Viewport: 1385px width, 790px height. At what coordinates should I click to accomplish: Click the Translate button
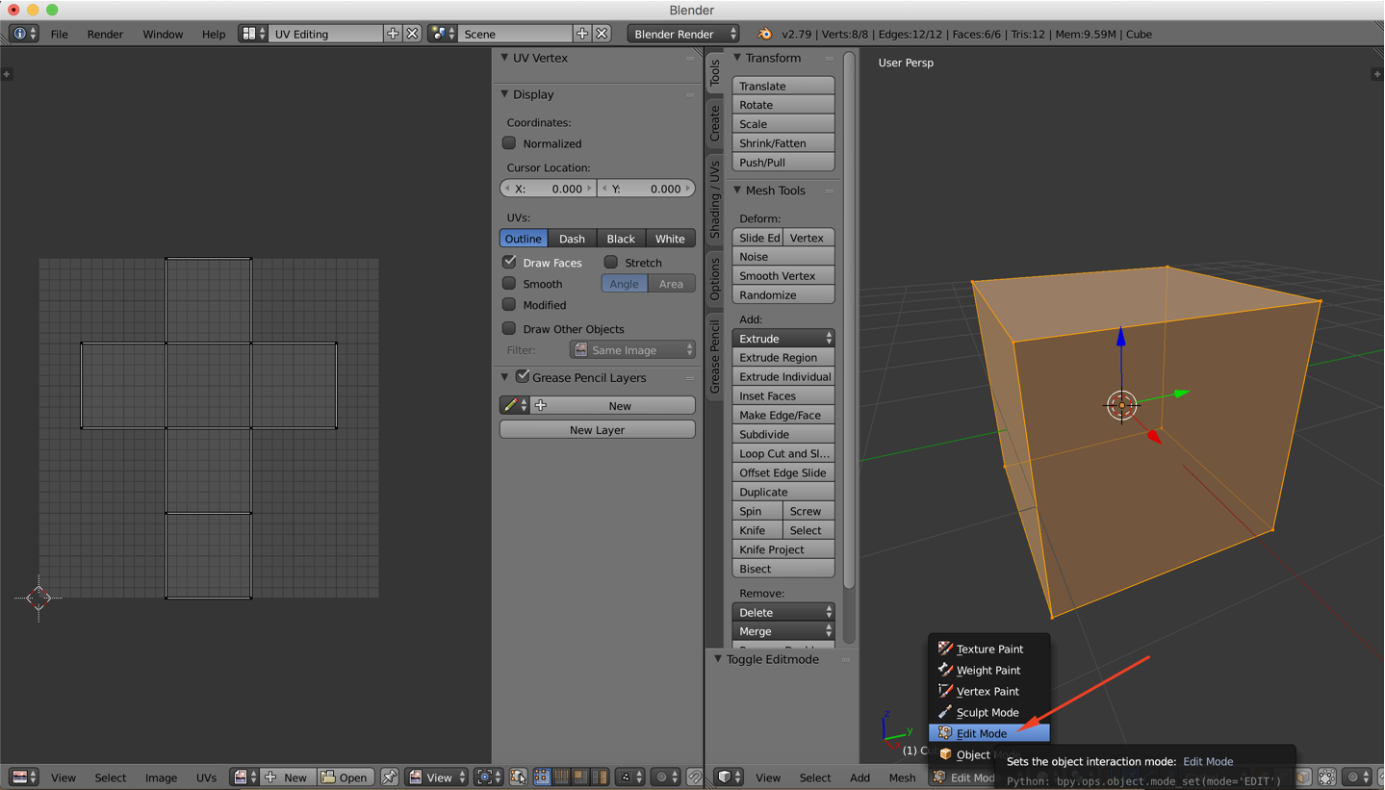783,86
